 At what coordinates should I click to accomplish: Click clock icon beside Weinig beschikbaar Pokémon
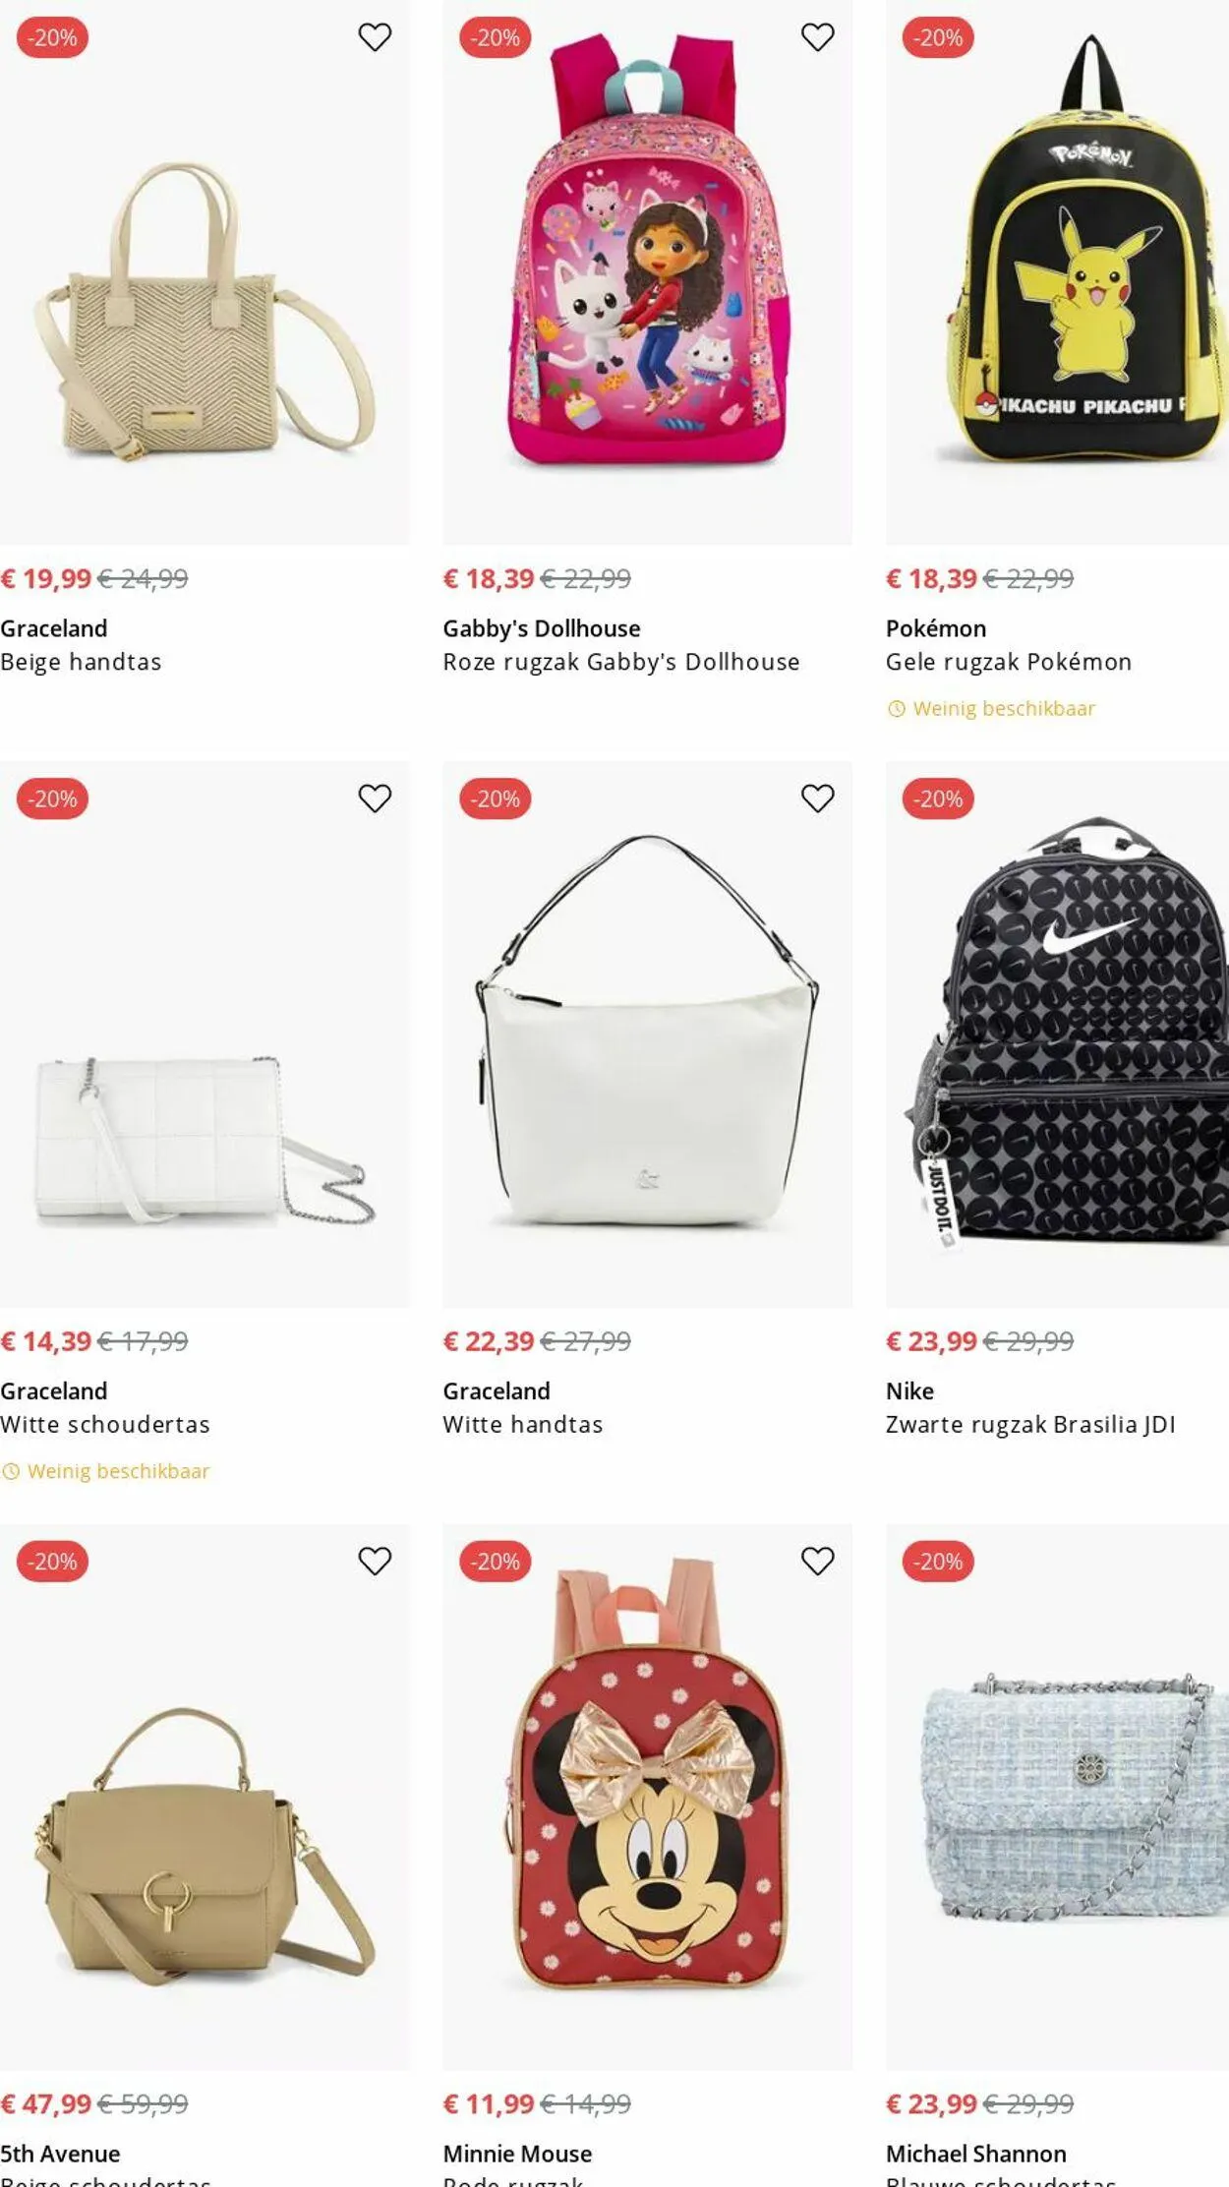coord(896,709)
